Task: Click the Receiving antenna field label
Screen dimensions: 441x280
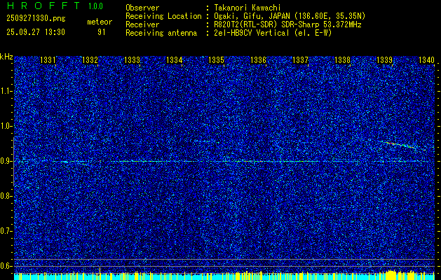Action: pos(161,33)
